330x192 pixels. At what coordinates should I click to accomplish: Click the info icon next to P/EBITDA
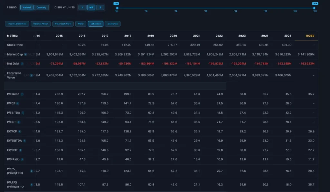click(x=23, y=113)
